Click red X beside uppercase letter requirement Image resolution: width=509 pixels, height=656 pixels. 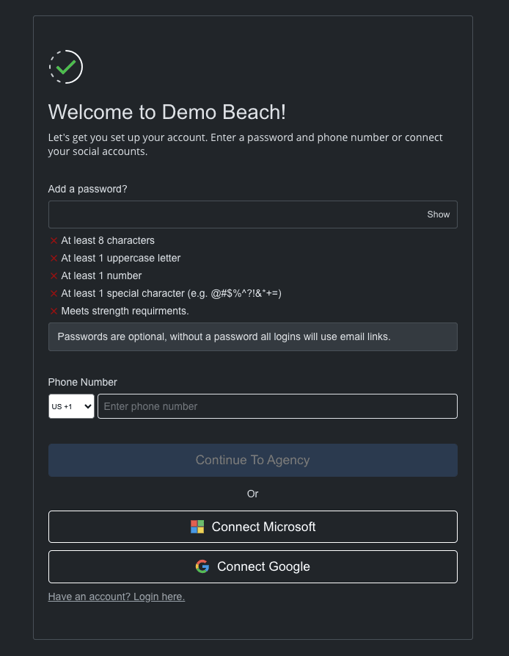click(x=54, y=258)
